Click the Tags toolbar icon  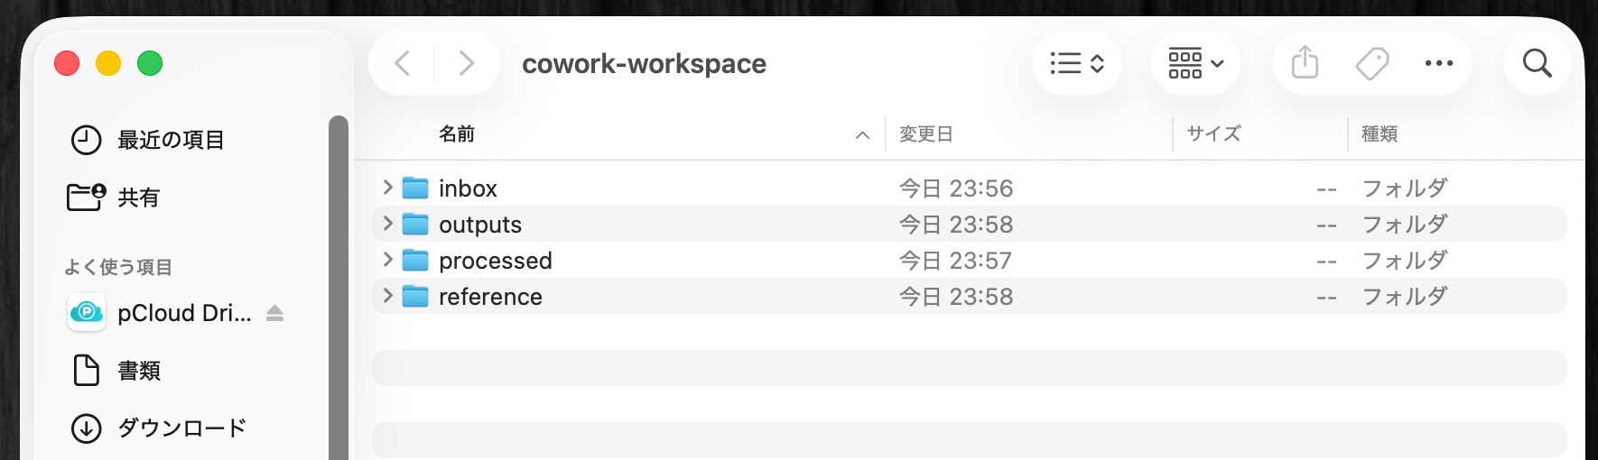(x=1371, y=63)
